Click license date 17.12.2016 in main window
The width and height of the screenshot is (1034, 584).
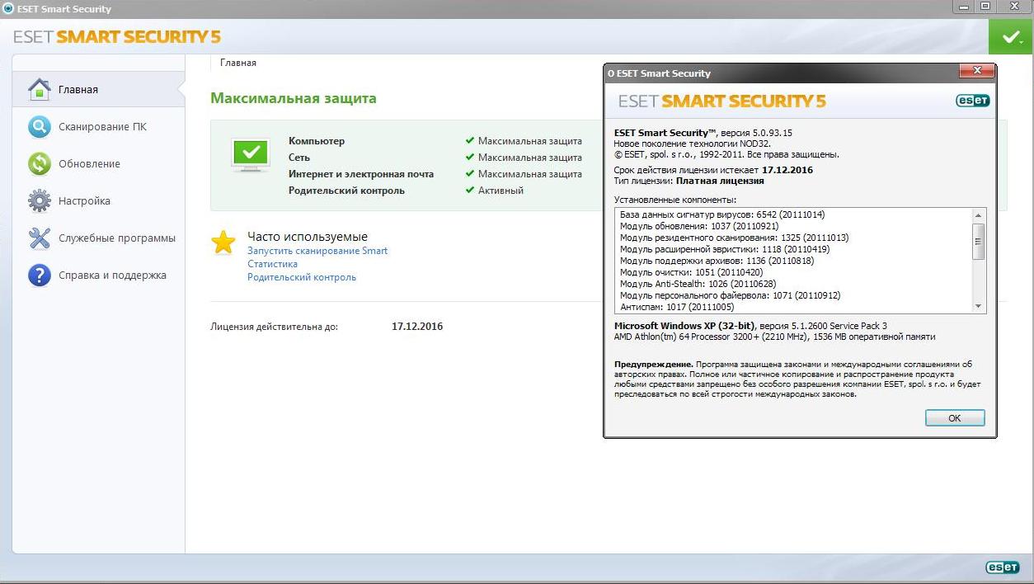click(417, 327)
